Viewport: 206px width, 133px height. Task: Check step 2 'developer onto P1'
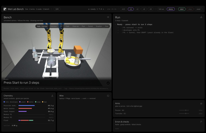tap(118, 30)
